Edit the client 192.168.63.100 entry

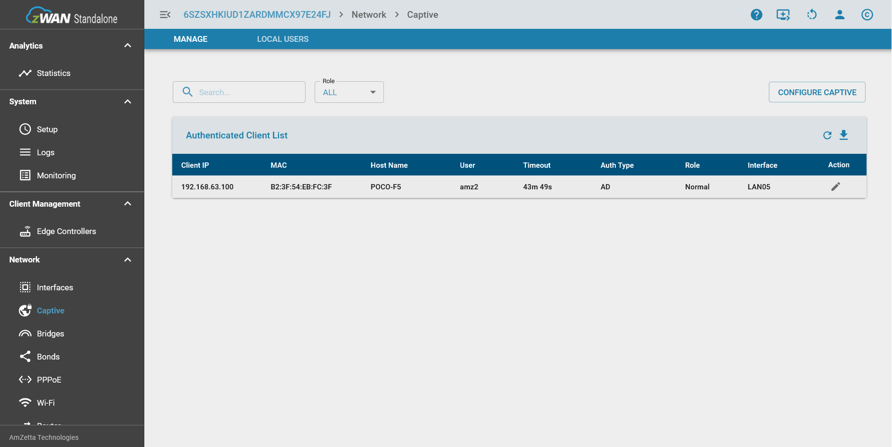click(x=836, y=186)
